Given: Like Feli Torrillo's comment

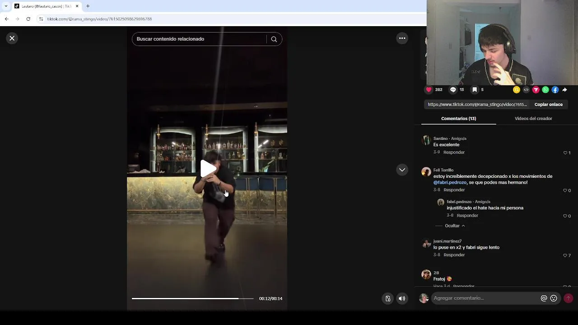Looking at the screenshot, I should (x=565, y=190).
